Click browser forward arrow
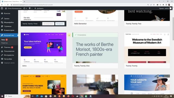Screen dimensions: 174x98 pyautogui.click(x=5, y=5)
